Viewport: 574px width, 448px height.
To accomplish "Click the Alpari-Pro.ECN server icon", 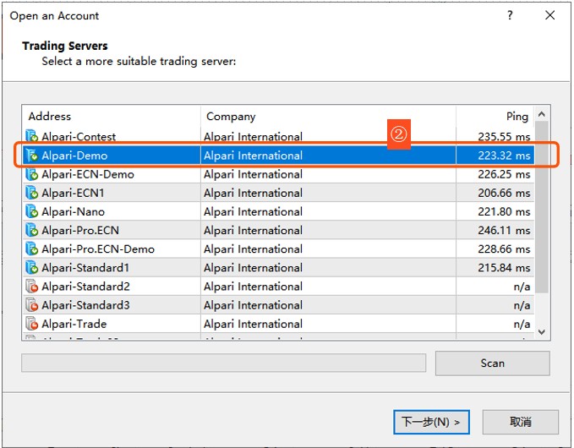I will click(x=32, y=230).
